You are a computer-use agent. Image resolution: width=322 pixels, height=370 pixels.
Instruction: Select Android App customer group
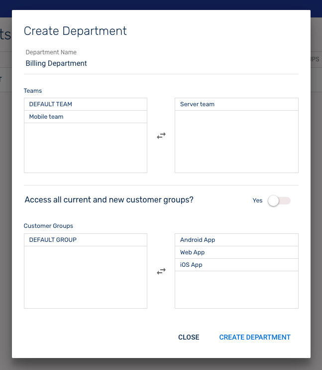click(236, 240)
